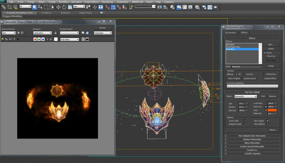Click the Unlink Selection tool

point(9,7)
